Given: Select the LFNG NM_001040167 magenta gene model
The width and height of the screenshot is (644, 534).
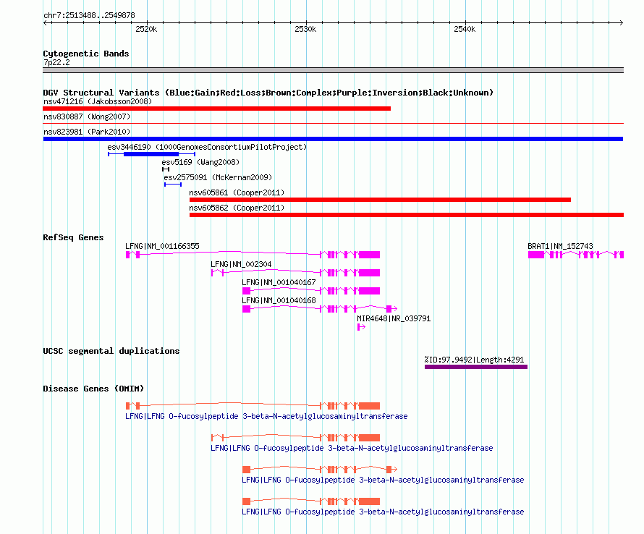Looking at the screenshot, I should click(311, 291).
